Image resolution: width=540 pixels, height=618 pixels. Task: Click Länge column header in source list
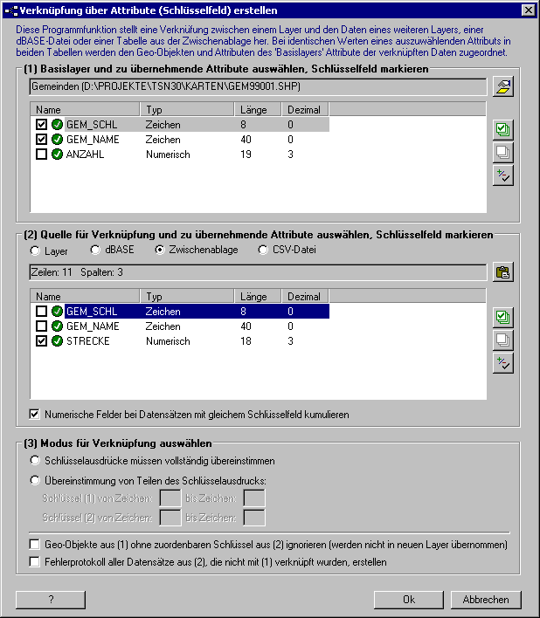pyautogui.click(x=258, y=297)
